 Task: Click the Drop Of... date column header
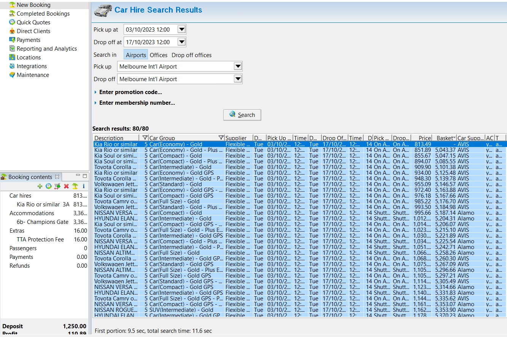334,138
